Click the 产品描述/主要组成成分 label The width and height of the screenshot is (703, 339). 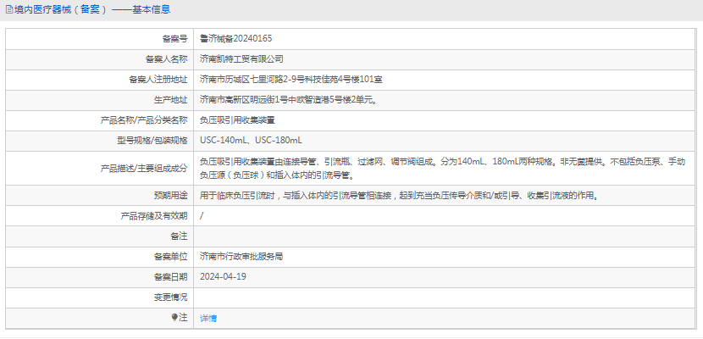(144, 168)
